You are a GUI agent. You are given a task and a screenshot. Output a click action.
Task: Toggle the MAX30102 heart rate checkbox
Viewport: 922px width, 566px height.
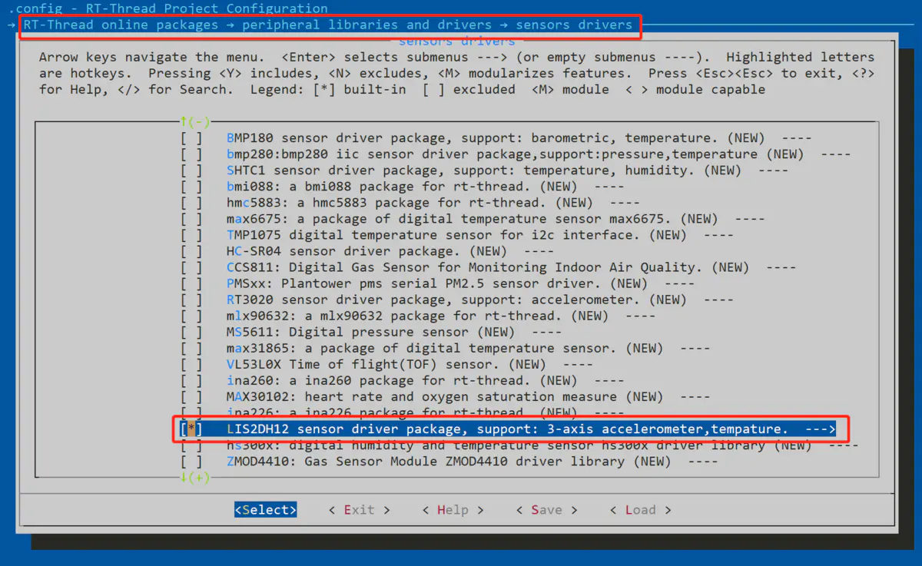pos(191,396)
